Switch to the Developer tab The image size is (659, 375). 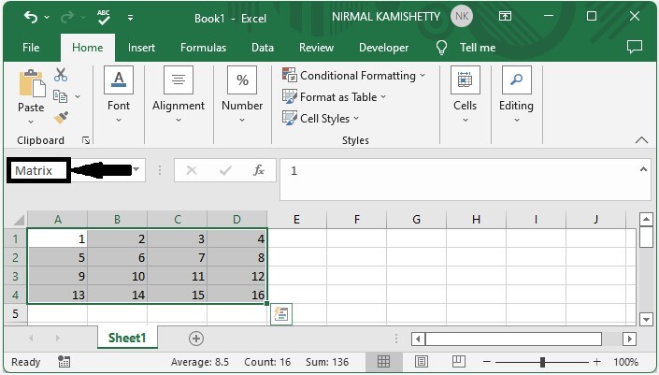[x=383, y=48]
